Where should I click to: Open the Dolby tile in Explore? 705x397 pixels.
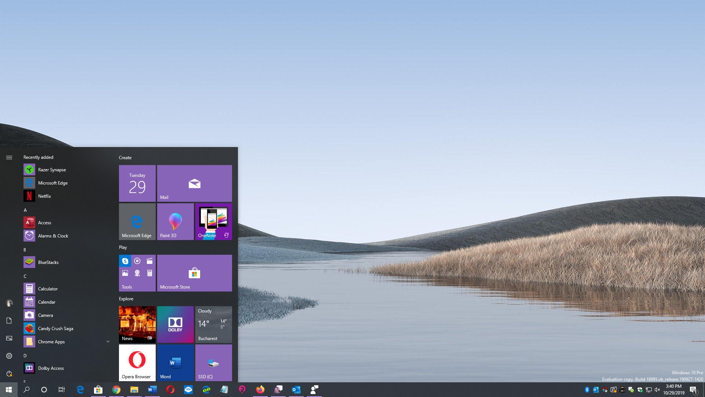pyautogui.click(x=176, y=325)
